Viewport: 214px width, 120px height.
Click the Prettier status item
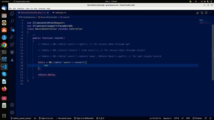click(x=197, y=118)
